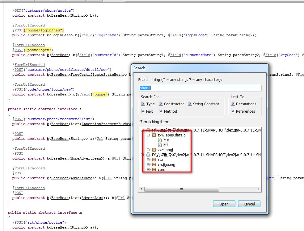
Task: Expand the zxzs.ppgj package node
Action: click(148, 150)
